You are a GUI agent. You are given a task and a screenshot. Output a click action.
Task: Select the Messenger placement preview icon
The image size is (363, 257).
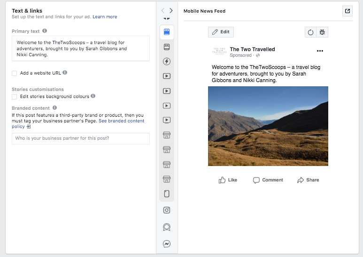[x=167, y=244]
